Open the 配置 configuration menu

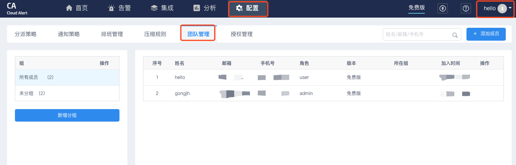coord(248,9)
